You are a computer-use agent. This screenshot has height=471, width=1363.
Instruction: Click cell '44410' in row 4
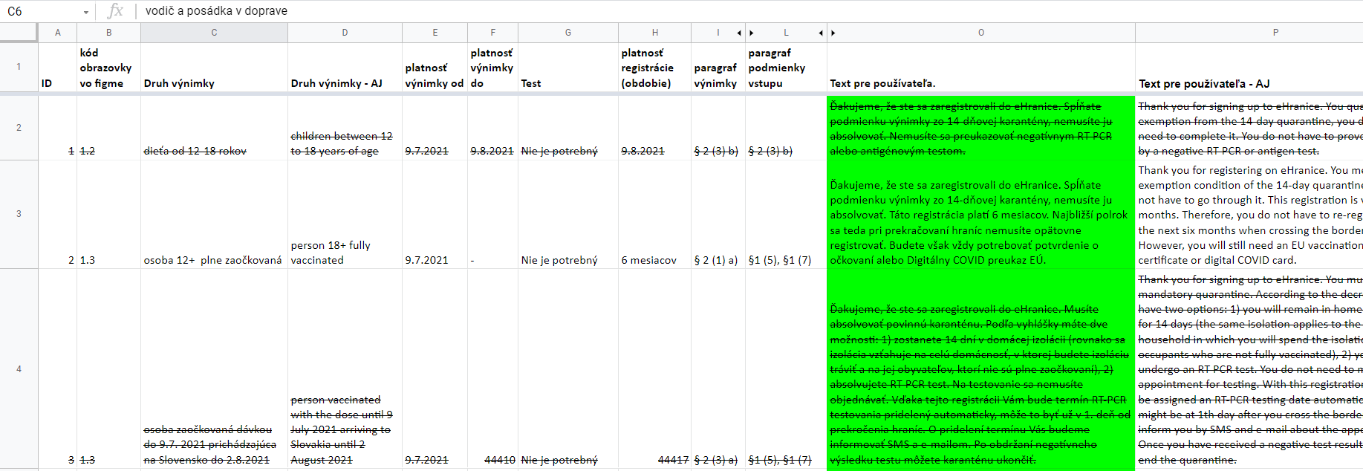493,368
